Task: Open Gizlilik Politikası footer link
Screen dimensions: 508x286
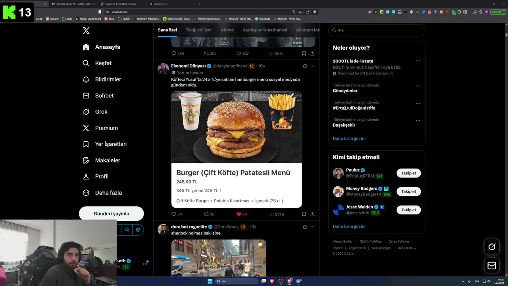Action: (x=371, y=242)
